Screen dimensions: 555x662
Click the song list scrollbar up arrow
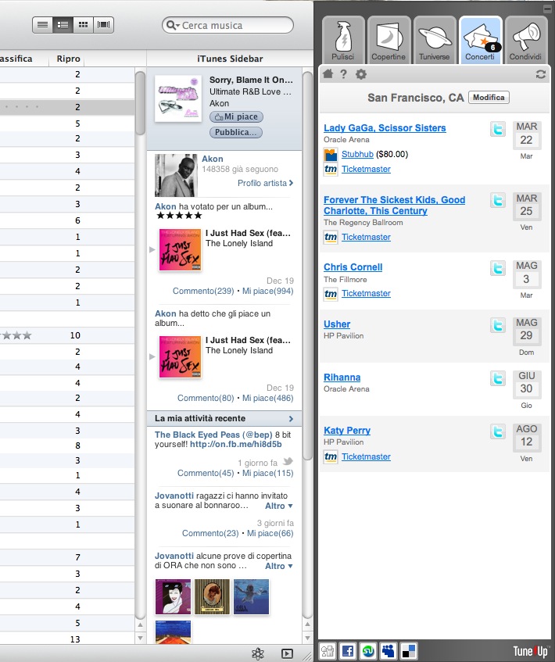point(140,624)
